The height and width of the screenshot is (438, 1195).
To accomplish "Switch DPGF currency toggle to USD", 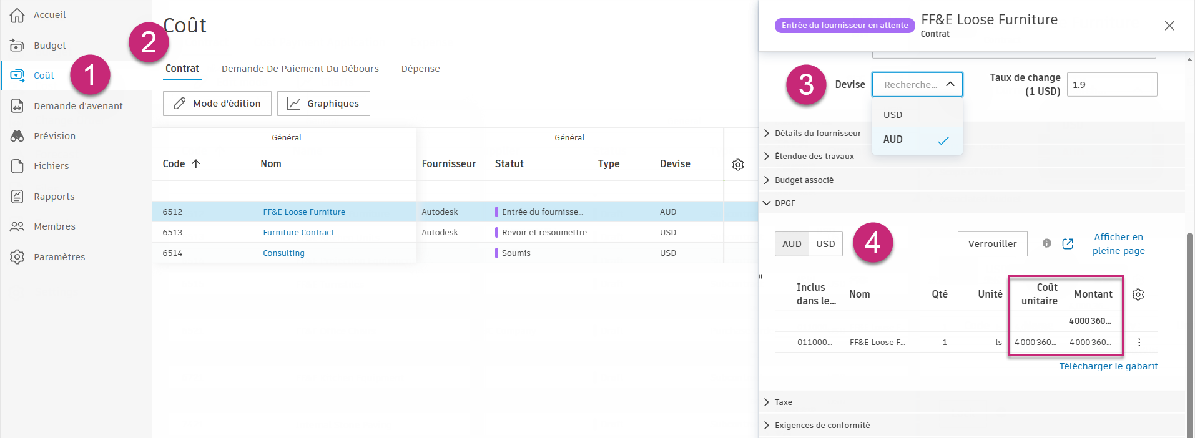I will (x=825, y=244).
